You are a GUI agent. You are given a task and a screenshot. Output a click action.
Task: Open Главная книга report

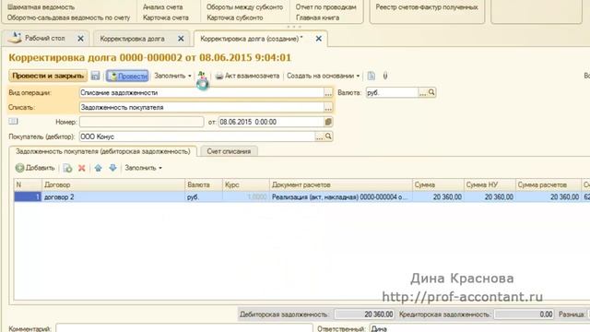pos(317,18)
